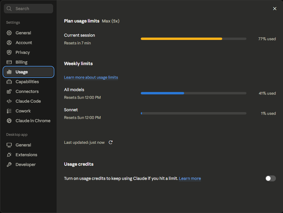Click the magnifier icon in search box

coord(9,9)
